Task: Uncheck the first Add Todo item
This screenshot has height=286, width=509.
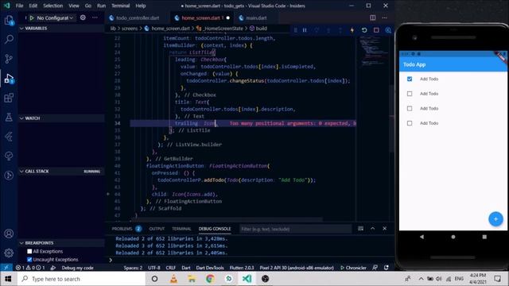Action: [410, 79]
